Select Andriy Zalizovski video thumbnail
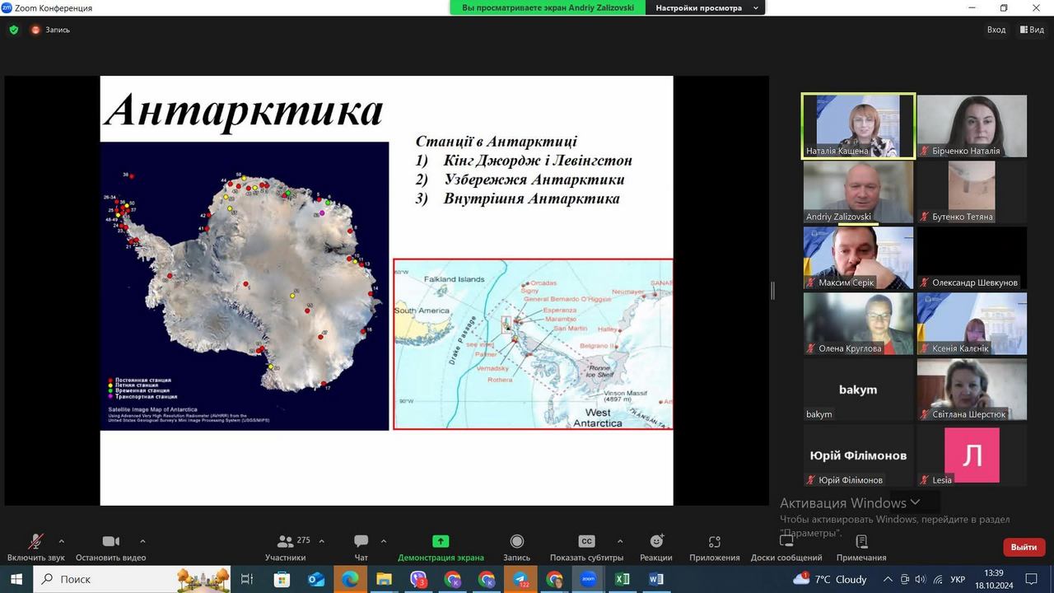This screenshot has width=1054, height=593. [x=858, y=192]
